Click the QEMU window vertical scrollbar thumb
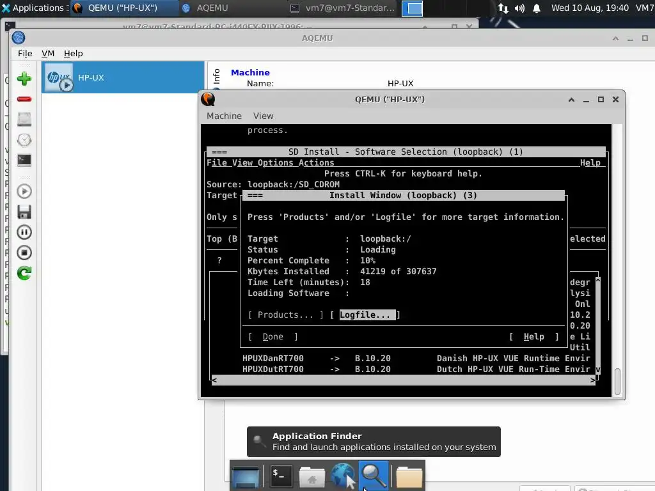Screen dimensions: 655x491 coord(617,382)
